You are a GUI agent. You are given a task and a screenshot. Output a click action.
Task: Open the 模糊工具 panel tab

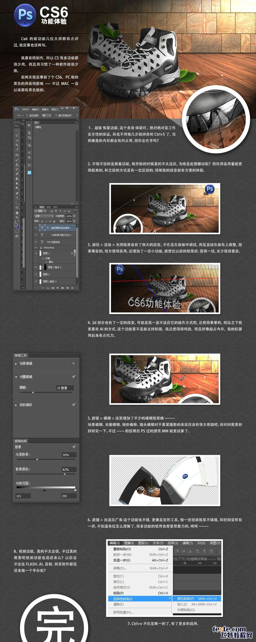coord(21,355)
